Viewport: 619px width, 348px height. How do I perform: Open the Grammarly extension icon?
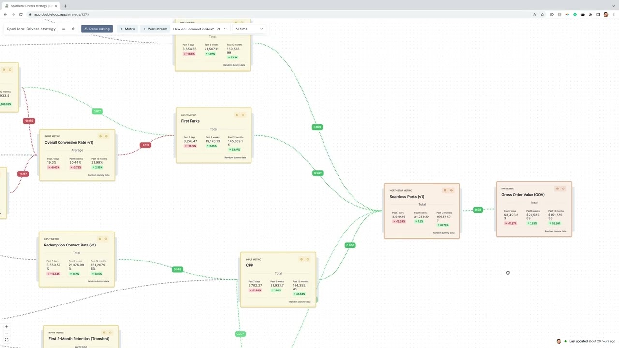pos(575,14)
